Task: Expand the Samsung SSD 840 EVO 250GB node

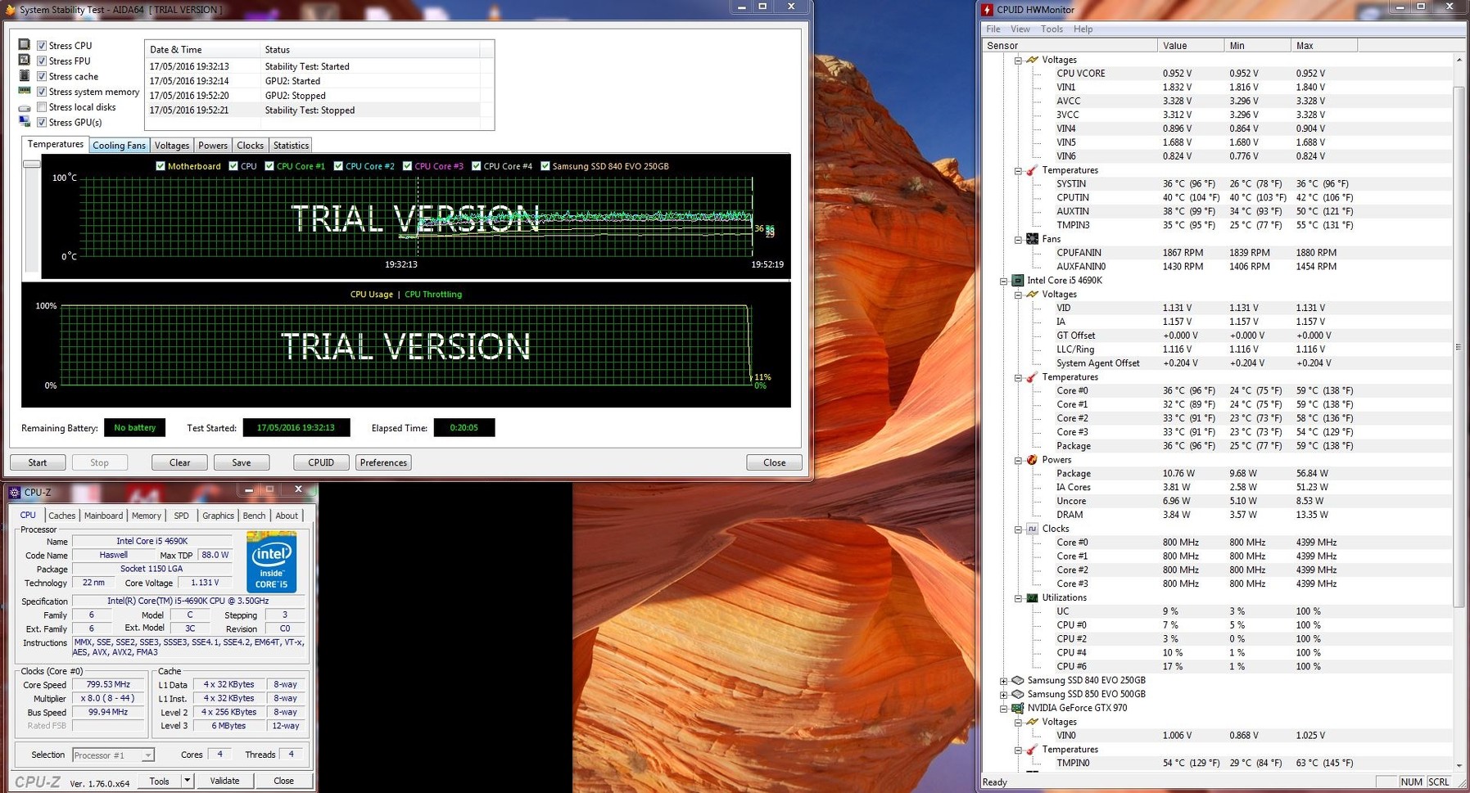Action: (x=1003, y=681)
